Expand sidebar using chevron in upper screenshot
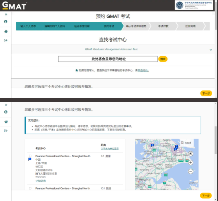The width and height of the screenshot is (218, 201). pyautogui.click(x=6, y=15)
